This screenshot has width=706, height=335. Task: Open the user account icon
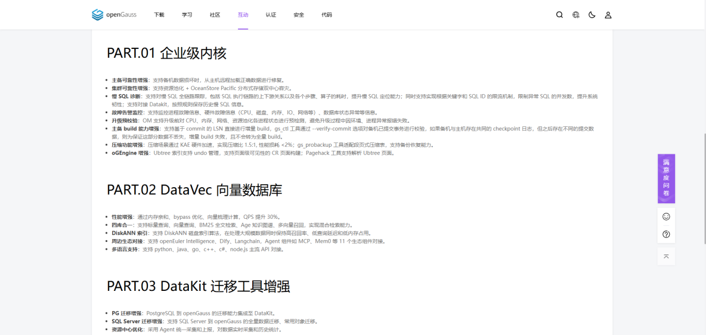click(608, 15)
